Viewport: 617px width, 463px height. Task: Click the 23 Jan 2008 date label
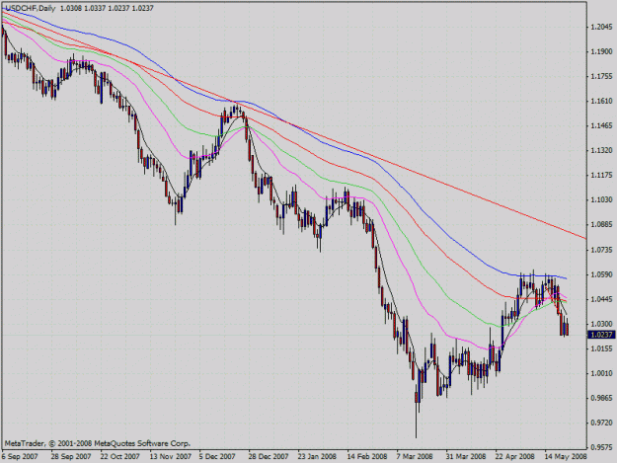point(317,457)
